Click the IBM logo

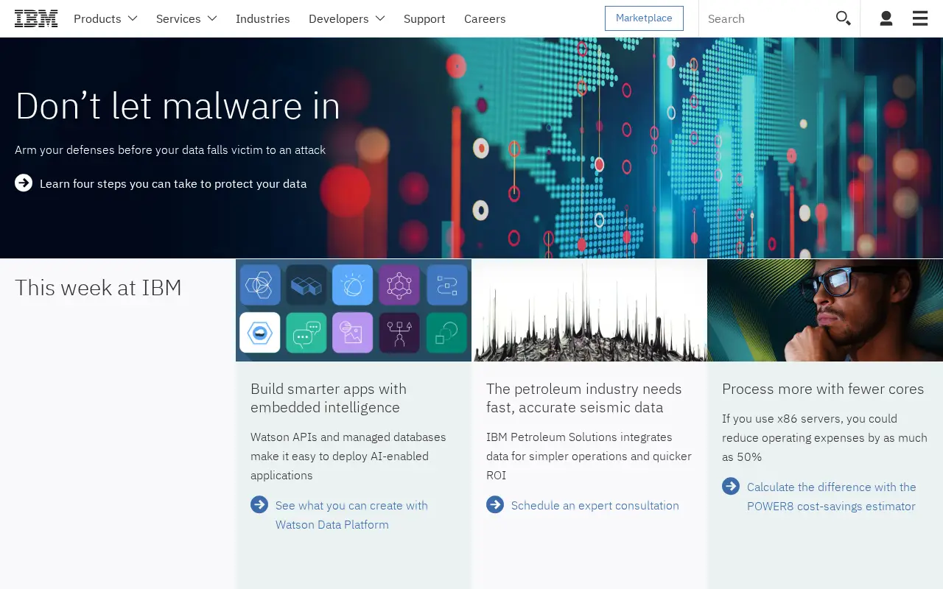click(36, 18)
